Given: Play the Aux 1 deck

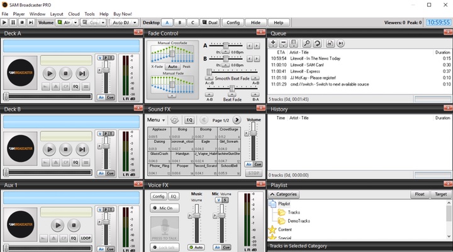Looking at the screenshot, I should (x=58, y=225).
